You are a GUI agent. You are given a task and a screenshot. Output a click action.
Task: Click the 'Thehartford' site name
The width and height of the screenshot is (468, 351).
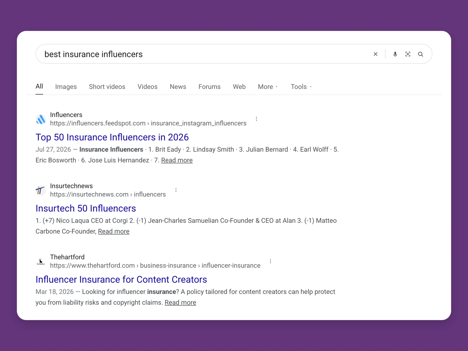point(67,257)
